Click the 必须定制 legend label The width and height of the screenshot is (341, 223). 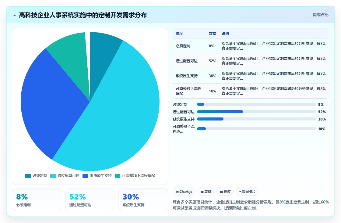tap(40, 176)
